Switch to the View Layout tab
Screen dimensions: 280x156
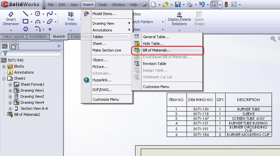(x=13, y=36)
